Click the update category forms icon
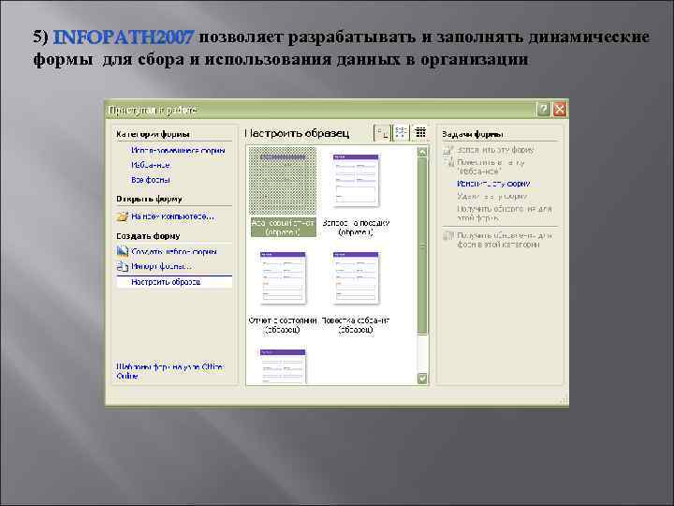 448,236
